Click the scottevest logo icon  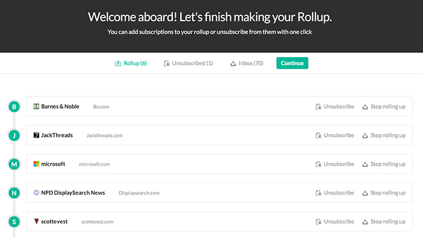[36, 222]
